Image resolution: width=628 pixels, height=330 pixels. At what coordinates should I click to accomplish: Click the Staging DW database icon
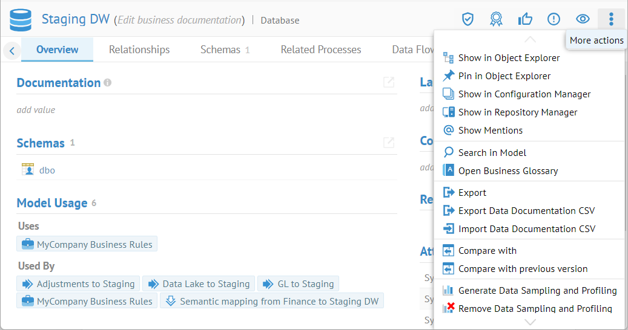(x=20, y=20)
